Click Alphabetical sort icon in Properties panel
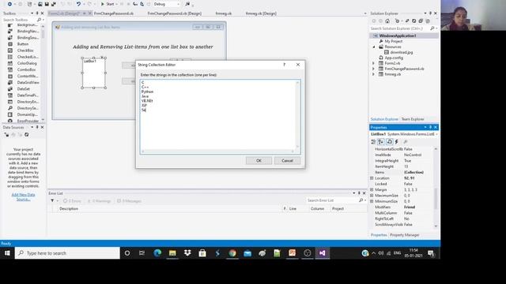Screen dimensions: 506x284 point(381,142)
